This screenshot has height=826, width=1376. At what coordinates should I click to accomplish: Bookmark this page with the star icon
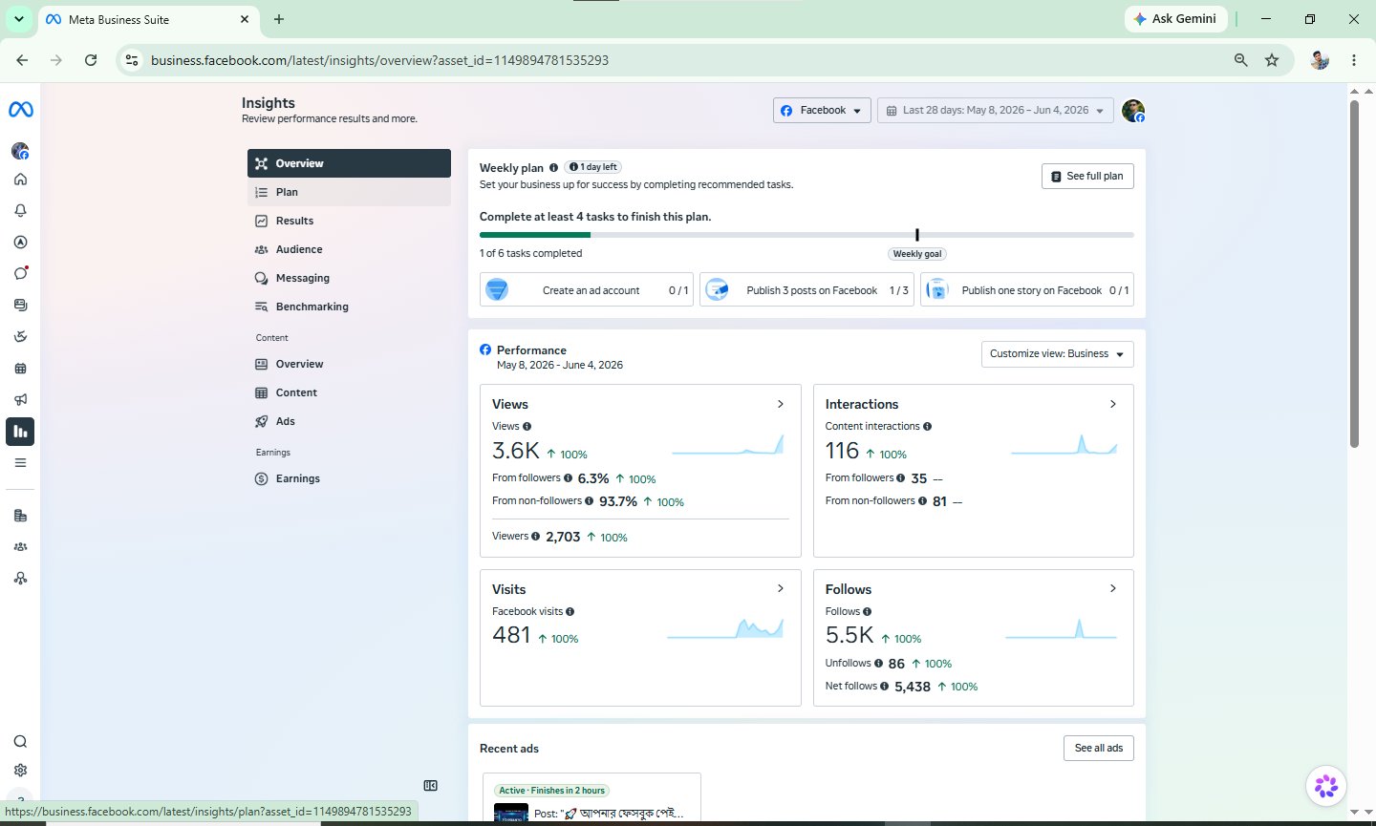tap(1272, 60)
